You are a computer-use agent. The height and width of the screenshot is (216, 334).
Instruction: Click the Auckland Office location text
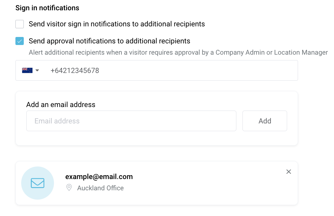100,188
